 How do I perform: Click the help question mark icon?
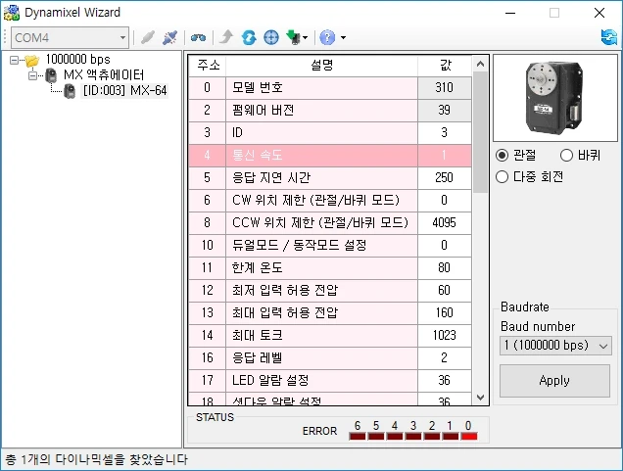coord(327,37)
